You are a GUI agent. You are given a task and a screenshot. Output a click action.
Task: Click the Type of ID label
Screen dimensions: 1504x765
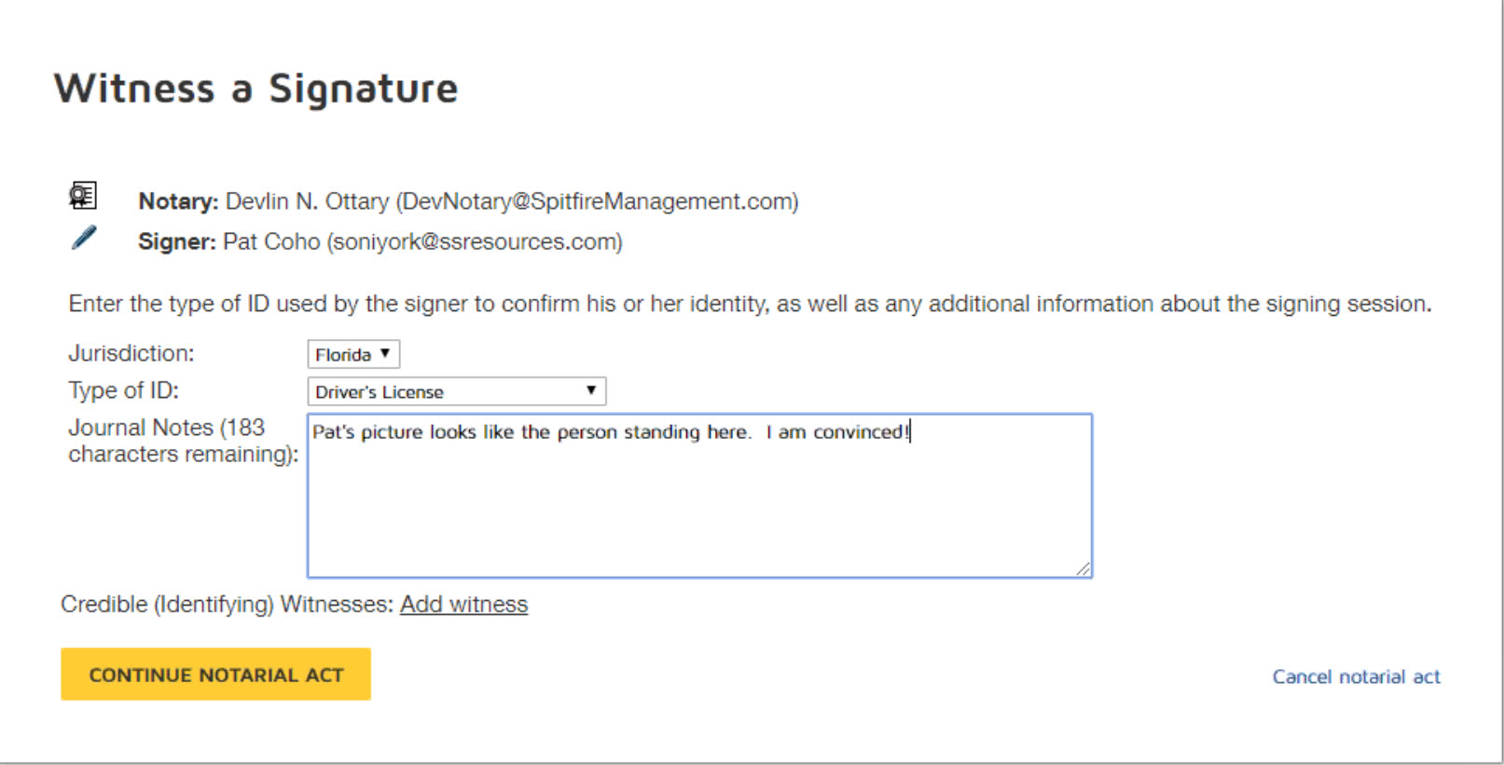click(123, 390)
